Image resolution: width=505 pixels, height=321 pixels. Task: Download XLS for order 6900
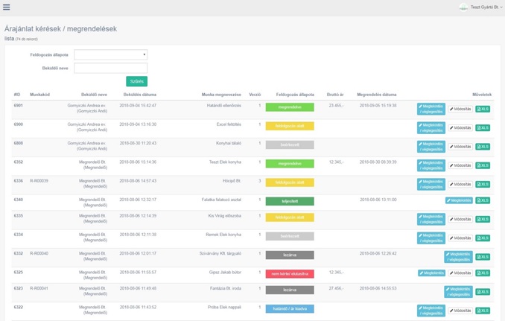483,128
